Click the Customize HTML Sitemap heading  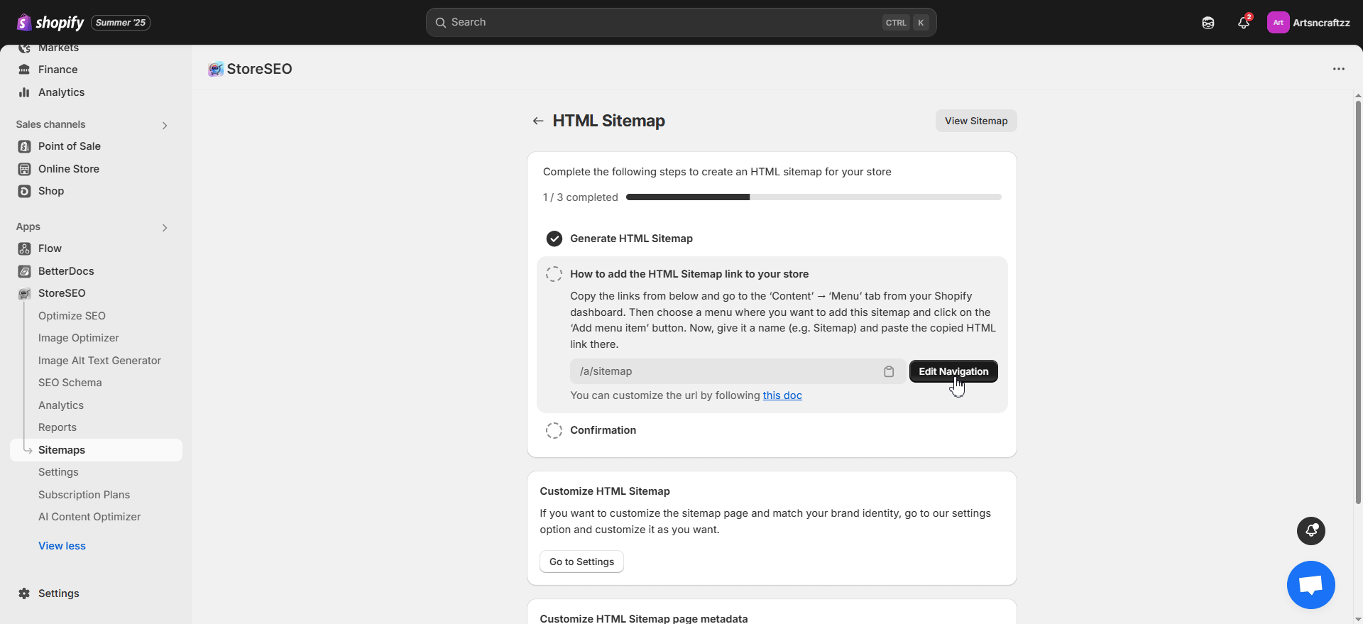tap(605, 491)
